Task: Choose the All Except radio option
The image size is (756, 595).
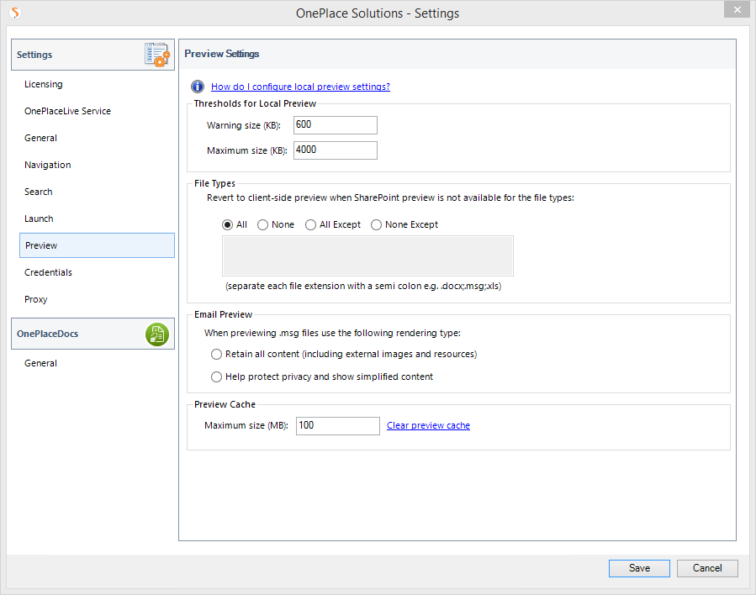Action: coord(311,225)
